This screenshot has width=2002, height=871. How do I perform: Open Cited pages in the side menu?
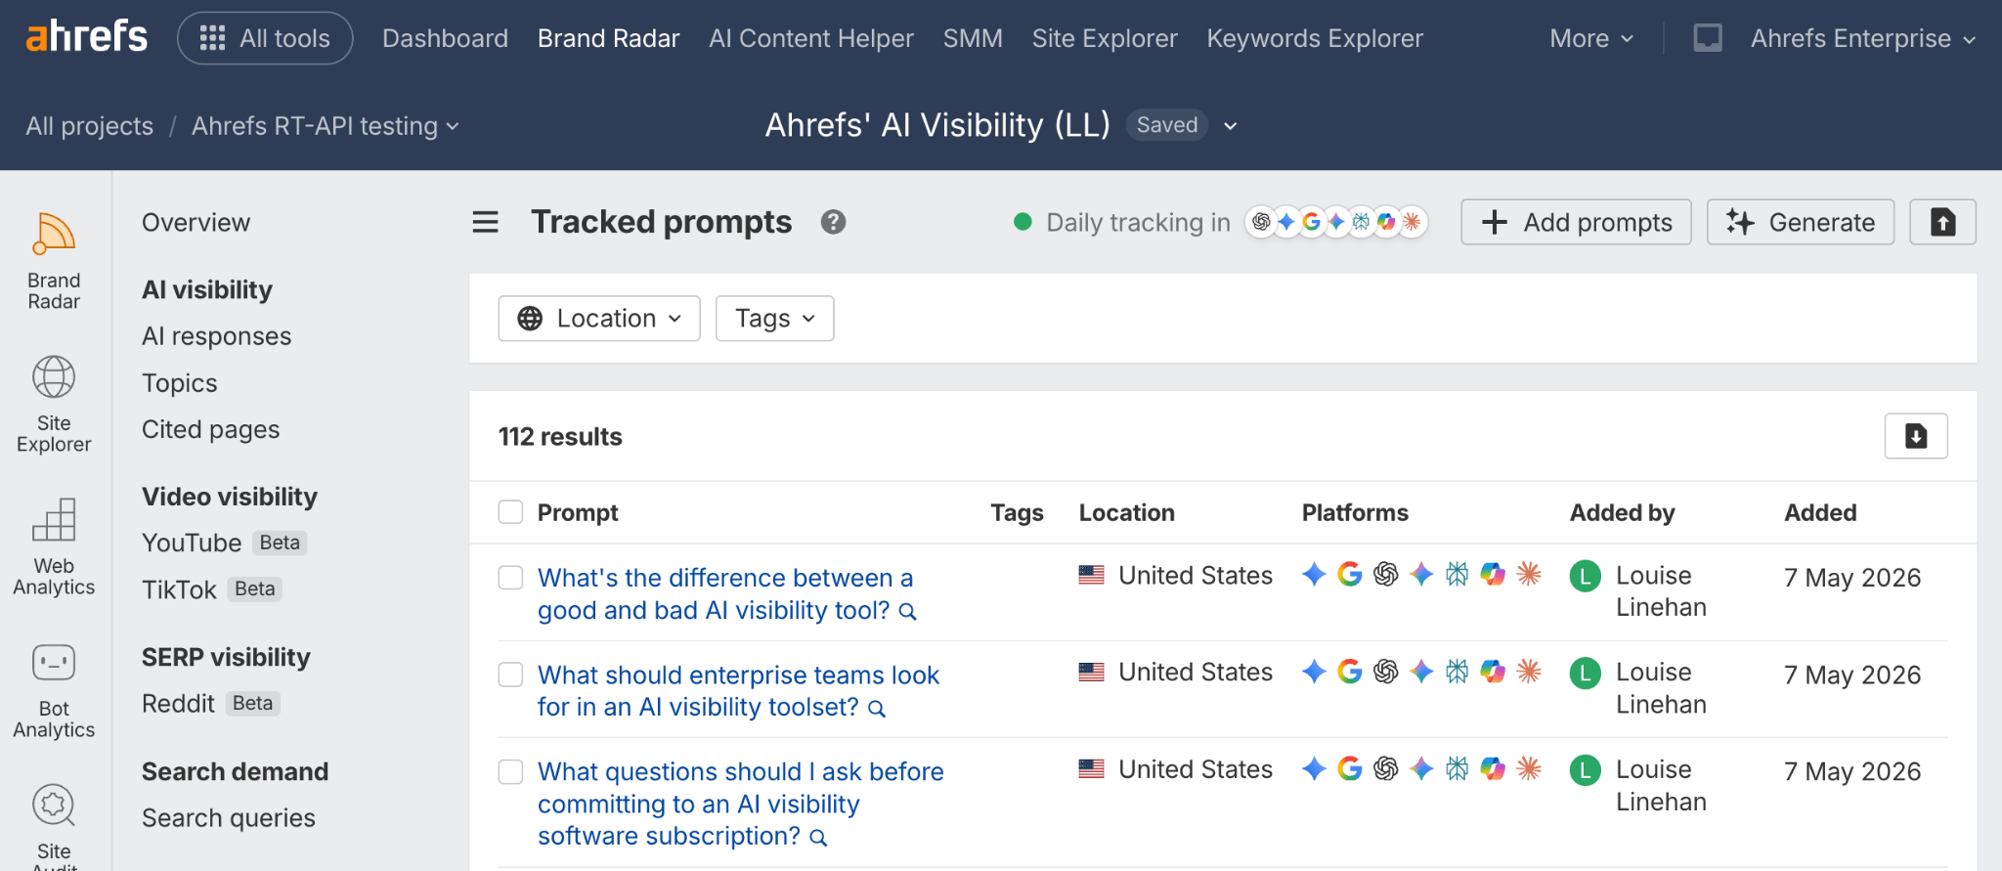pos(210,429)
